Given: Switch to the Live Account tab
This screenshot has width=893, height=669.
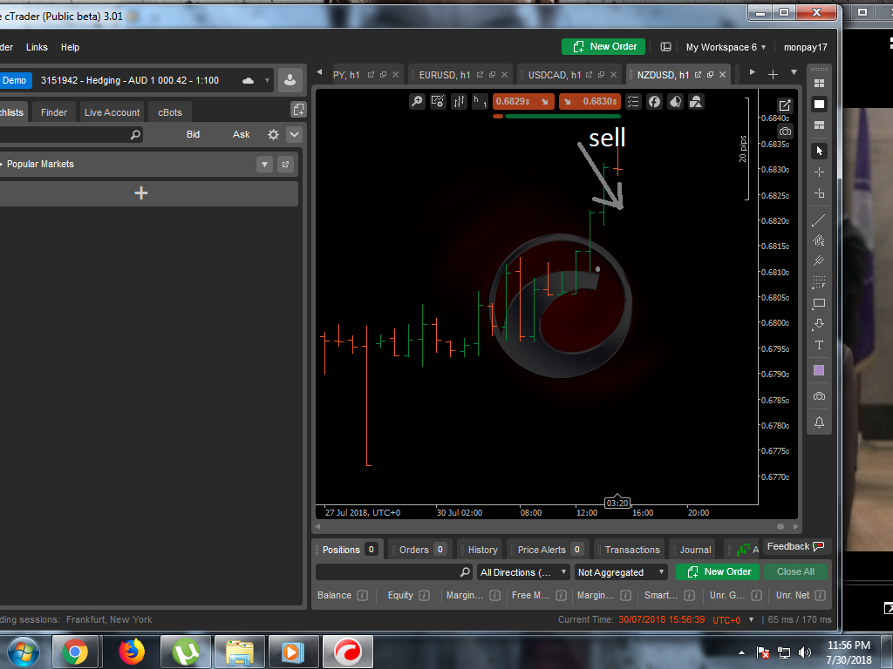Looking at the screenshot, I should pyautogui.click(x=112, y=112).
